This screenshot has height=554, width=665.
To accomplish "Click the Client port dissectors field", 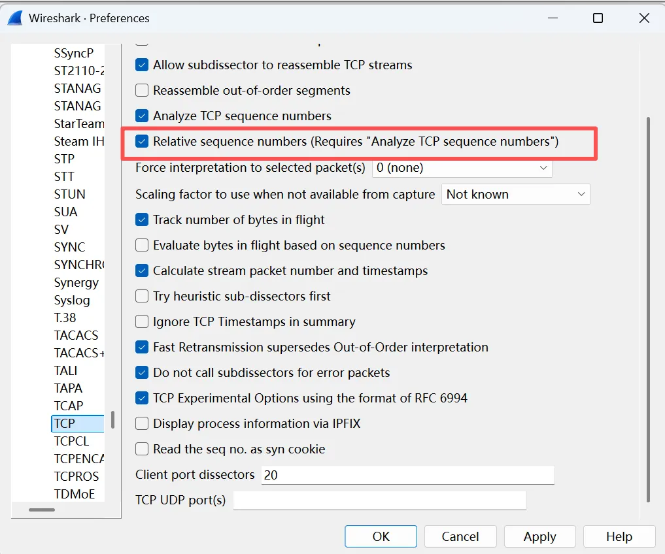I will [x=407, y=475].
